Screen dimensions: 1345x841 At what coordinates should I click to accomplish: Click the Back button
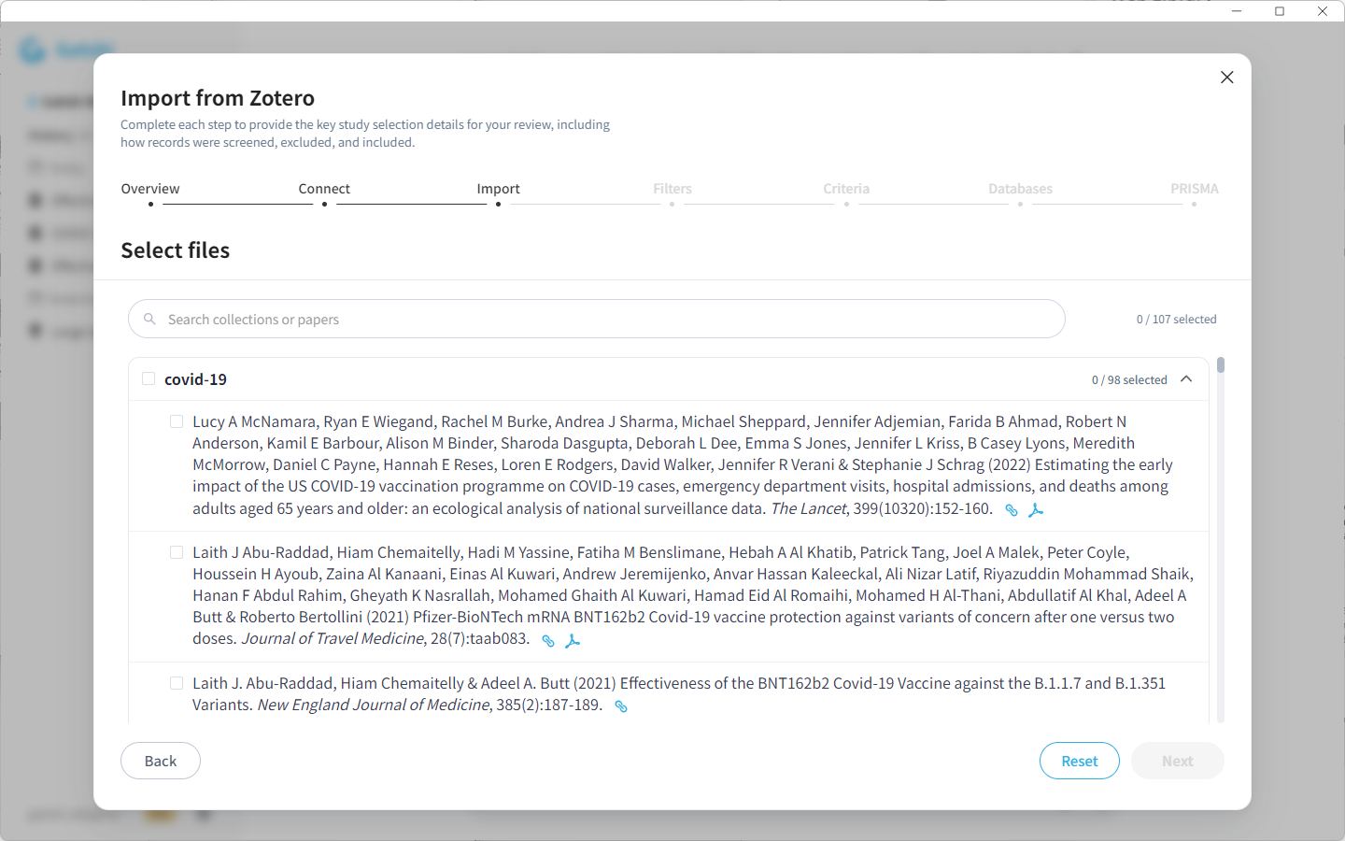(x=161, y=761)
